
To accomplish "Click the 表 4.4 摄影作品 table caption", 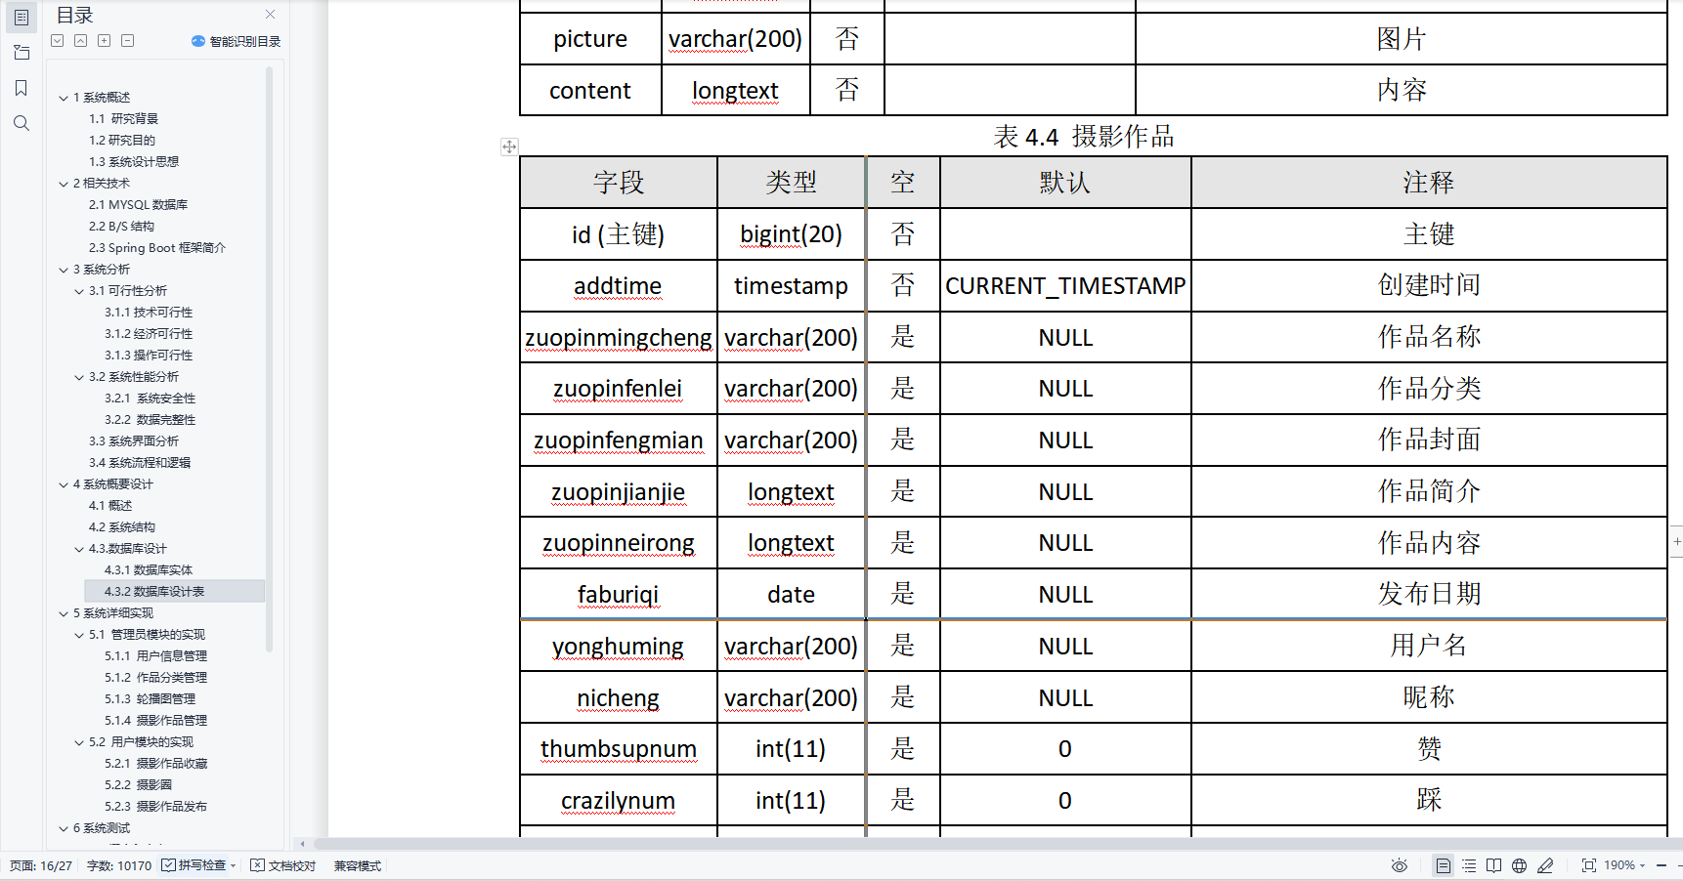I will [x=1084, y=137].
